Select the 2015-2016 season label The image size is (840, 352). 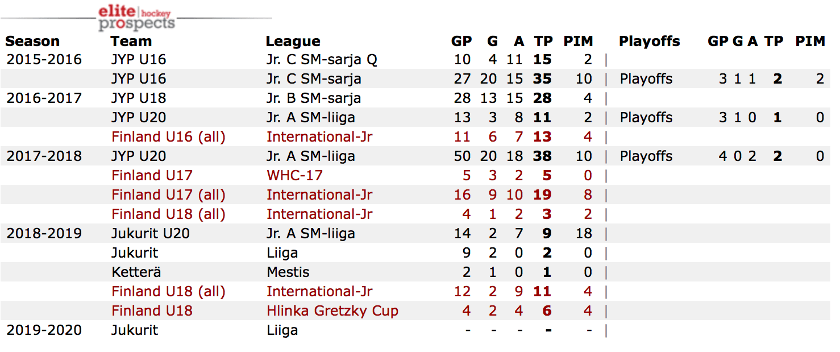click(x=44, y=60)
